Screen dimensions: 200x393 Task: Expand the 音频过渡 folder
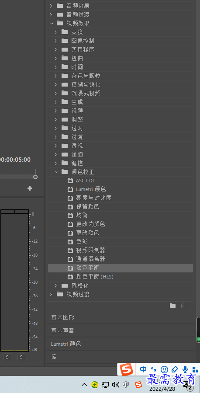tap(51, 14)
